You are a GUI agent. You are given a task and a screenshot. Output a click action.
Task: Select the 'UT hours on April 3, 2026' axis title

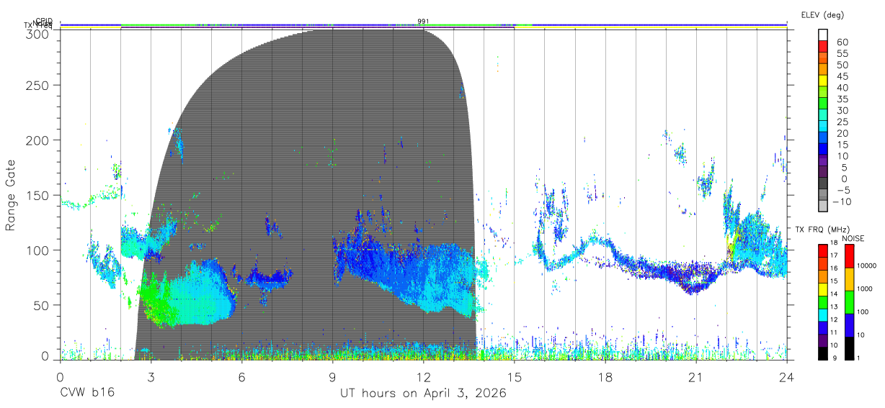[423, 394]
